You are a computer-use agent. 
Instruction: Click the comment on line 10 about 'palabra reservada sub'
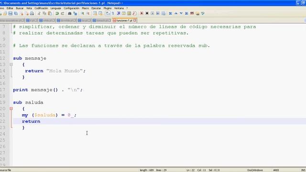[111, 46]
